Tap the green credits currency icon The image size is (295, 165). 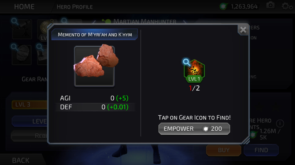click(x=224, y=6)
